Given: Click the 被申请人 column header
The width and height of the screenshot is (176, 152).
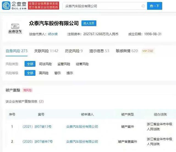Looking at the screenshot, I should 87,114.
